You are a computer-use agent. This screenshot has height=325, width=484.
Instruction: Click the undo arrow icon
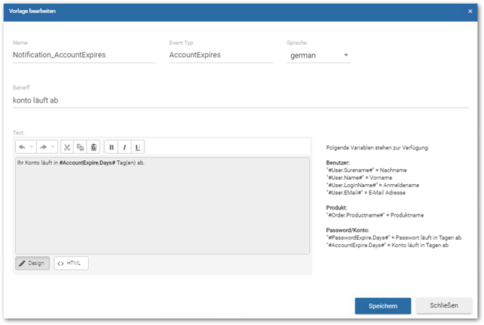pos(22,147)
